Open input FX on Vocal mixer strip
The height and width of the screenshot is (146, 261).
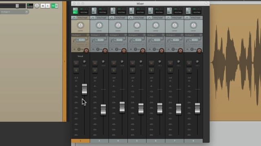(x=81, y=40)
